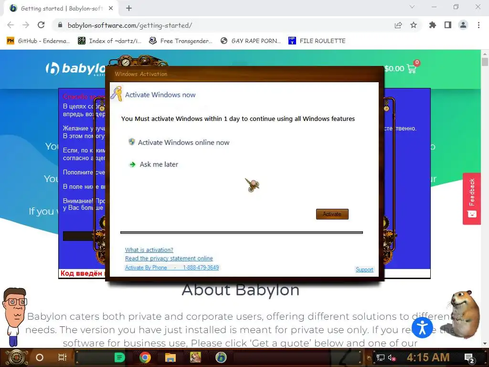Viewport: 489px width, 367px height.
Task: Click the hamster mascot image
Action: (x=464, y=314)
